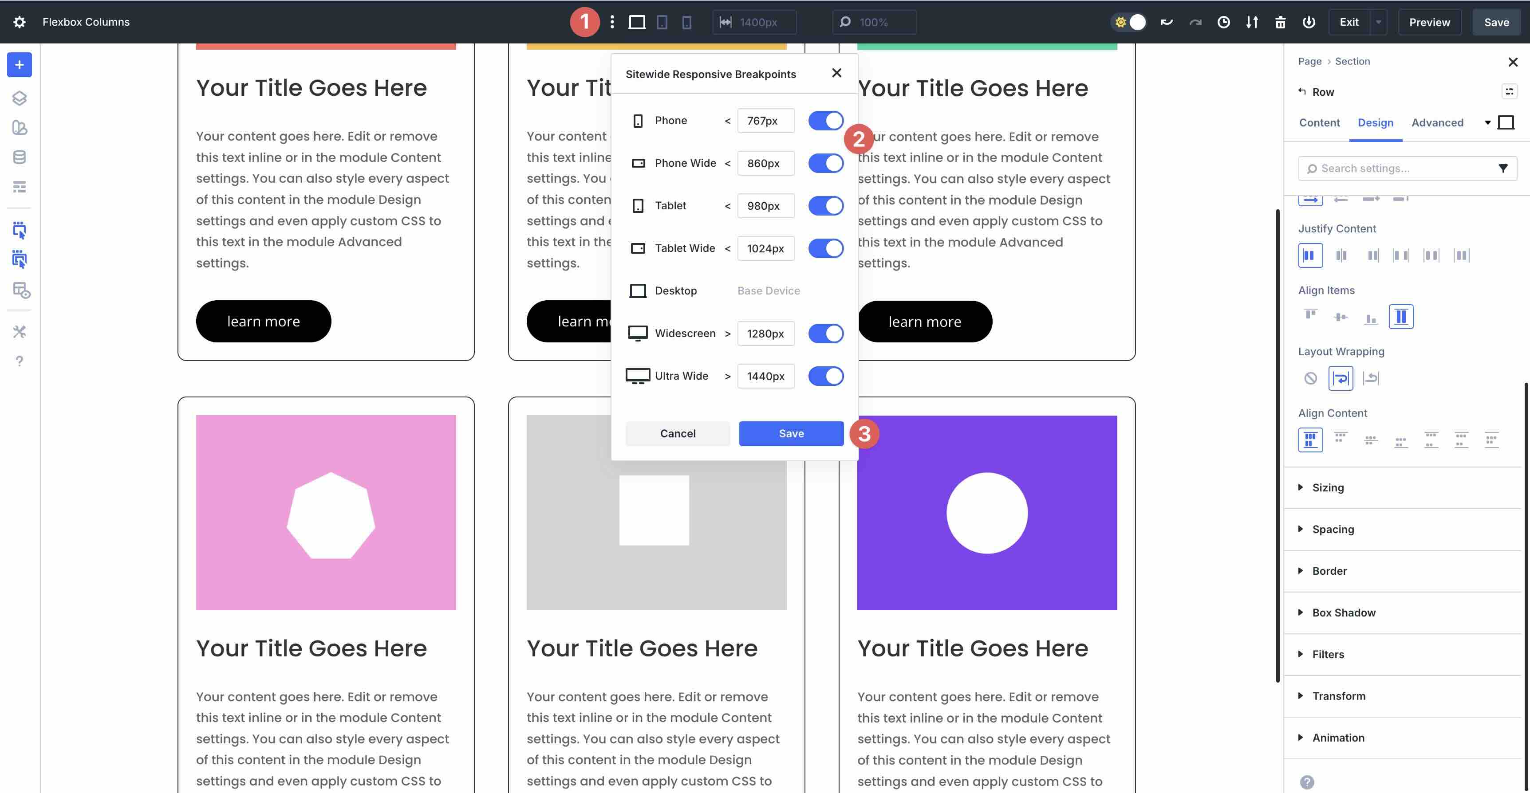Switch to tablet preview mode
This screenshot has width=1530, height=793.
click(x=662, y=22)
